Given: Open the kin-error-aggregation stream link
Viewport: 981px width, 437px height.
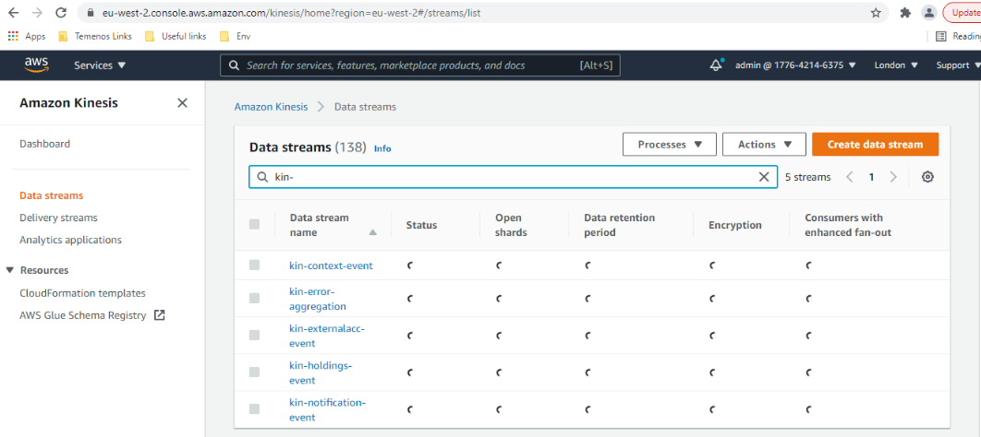Looking at the screenshot, I should click(x=318, y=299).
